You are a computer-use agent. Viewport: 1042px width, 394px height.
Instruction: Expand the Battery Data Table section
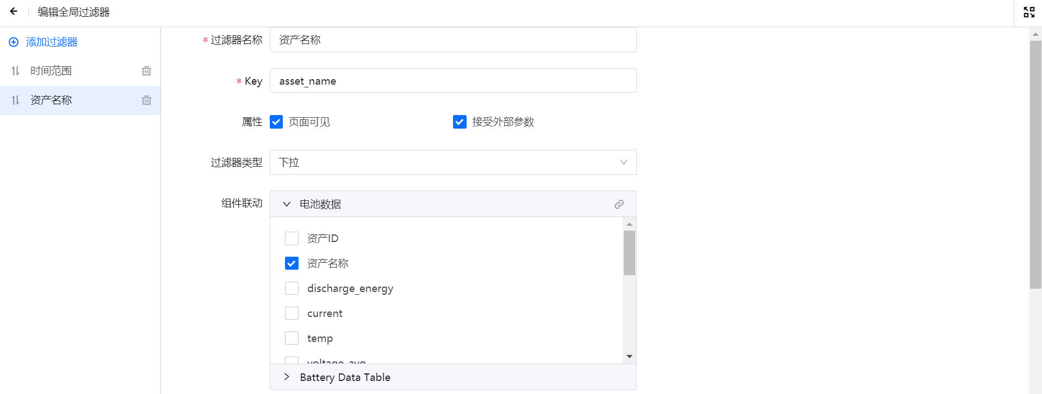(x=287, y=377)
